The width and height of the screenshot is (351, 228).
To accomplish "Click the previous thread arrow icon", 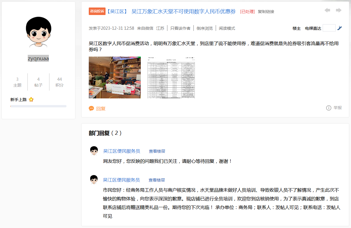I will pos(327,10).
